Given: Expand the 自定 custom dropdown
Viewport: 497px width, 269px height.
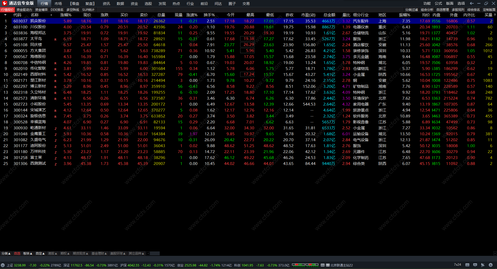Looking at the screenshot, I should click(x=40, y=254).
